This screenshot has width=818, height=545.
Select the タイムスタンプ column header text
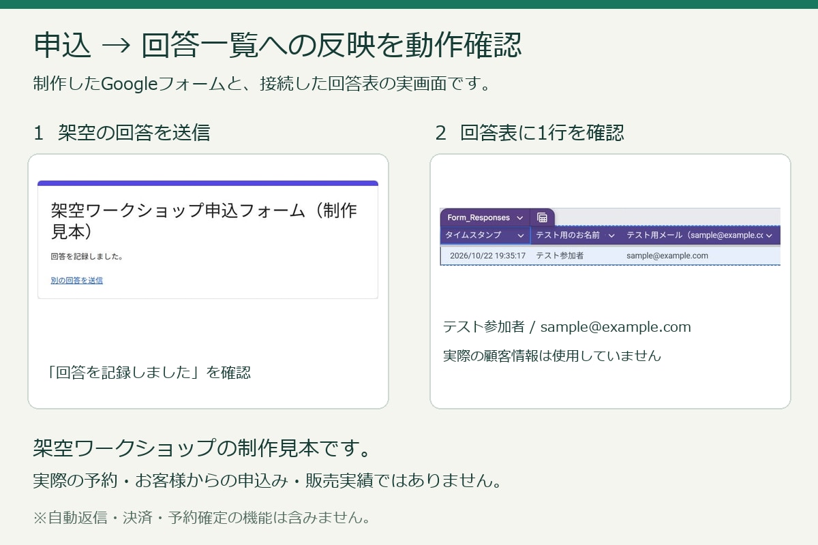pos(473,235)
